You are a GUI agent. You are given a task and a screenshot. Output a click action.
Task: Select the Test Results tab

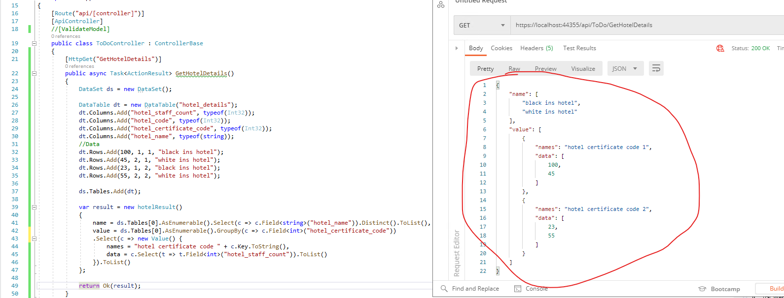point(579,48)
